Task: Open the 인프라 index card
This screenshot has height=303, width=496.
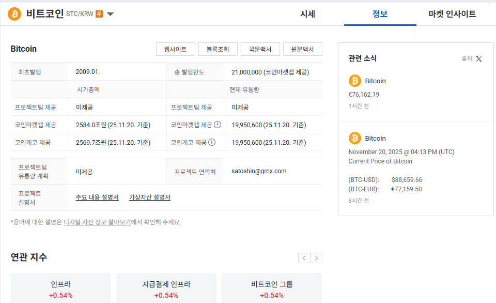Action: point(61,288)
